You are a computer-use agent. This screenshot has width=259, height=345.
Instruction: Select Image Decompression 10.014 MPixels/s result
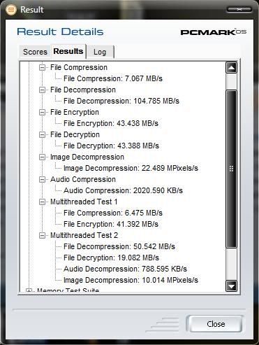[x=131, y=280]
